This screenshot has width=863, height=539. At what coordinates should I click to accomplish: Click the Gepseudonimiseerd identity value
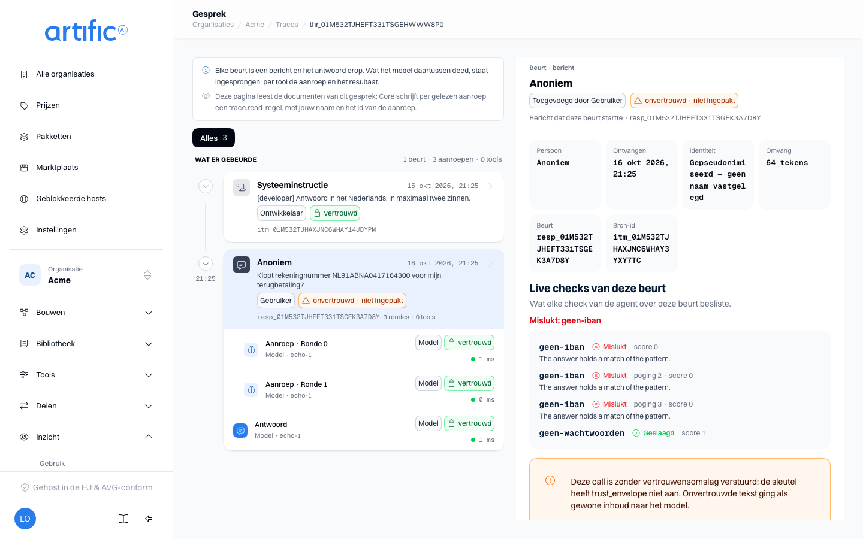pos(717,180)
